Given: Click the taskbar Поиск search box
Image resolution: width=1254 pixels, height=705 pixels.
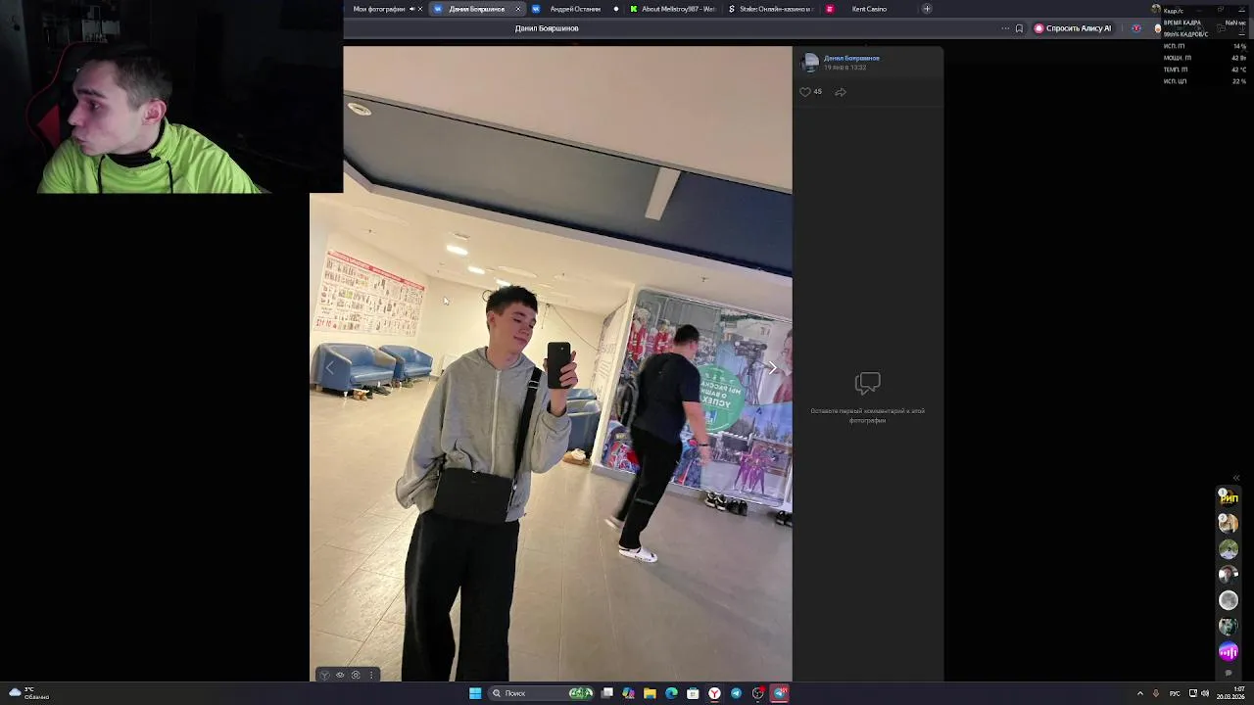Looking at the screenshot, I should pos(543,693).
